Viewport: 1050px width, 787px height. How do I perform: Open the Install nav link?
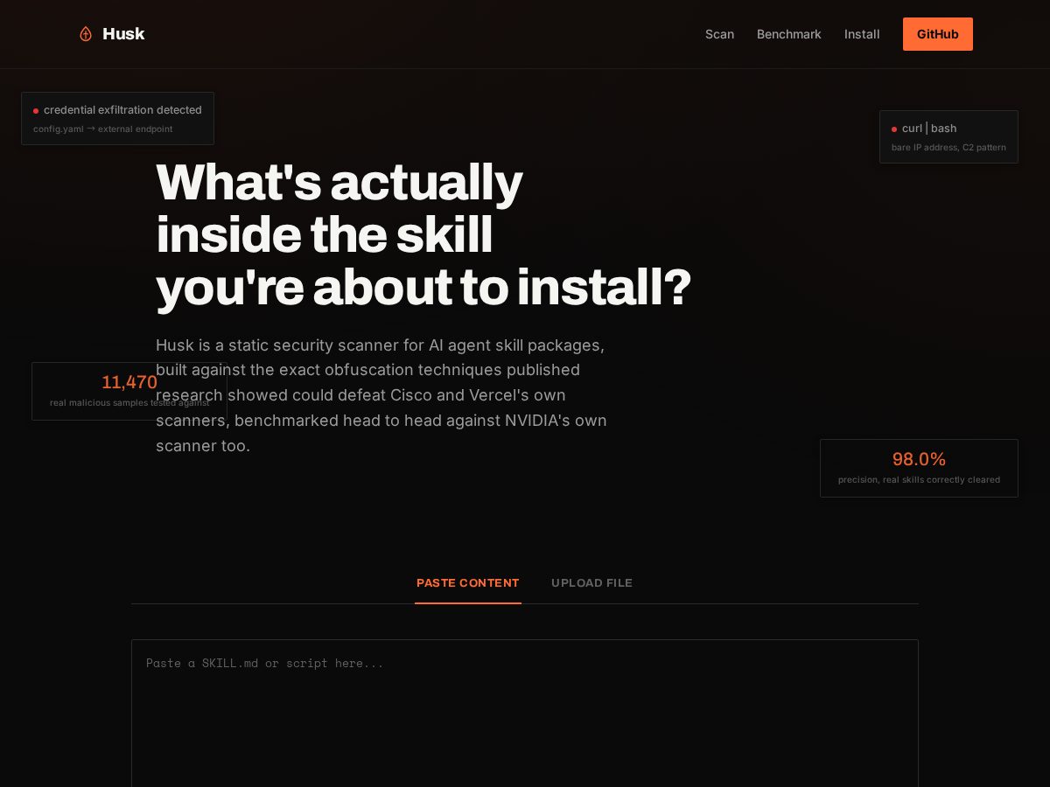pos(862,34)
